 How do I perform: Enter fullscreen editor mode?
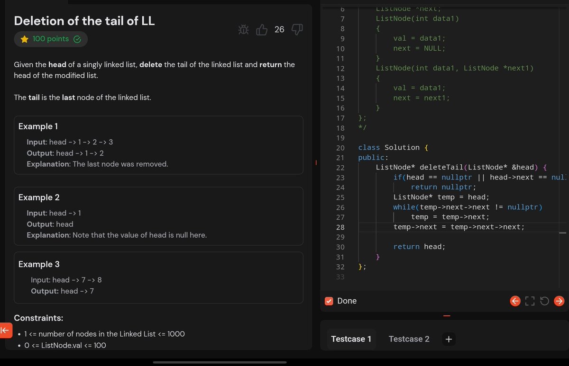[530, 301]
